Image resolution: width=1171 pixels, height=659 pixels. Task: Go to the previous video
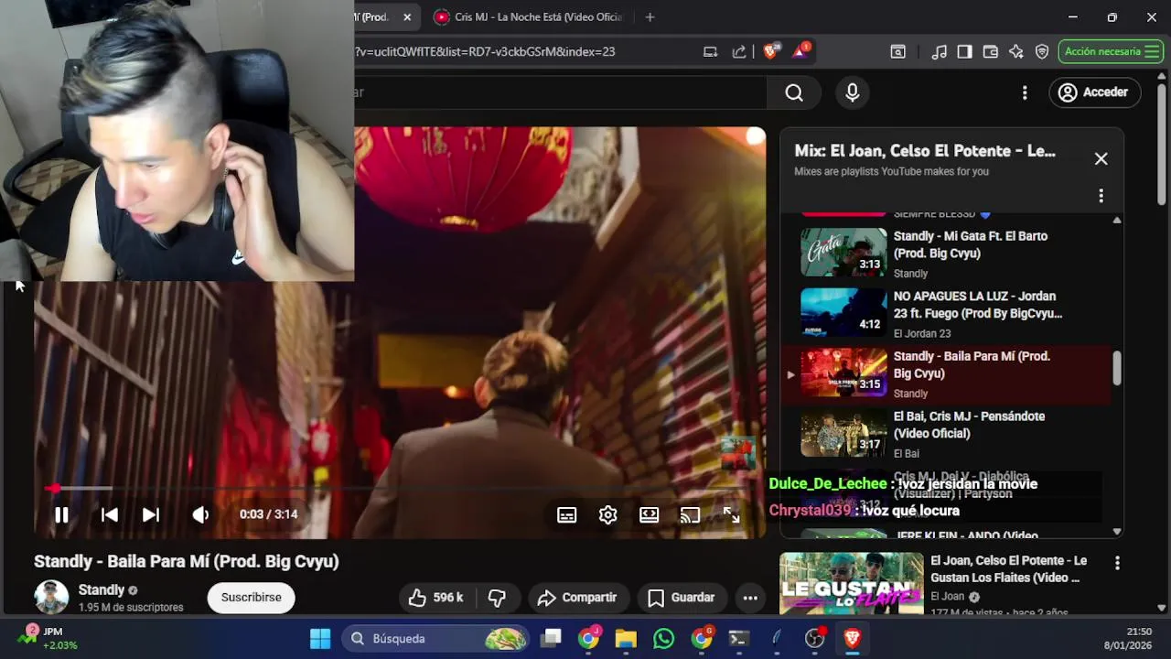[109, 514]
